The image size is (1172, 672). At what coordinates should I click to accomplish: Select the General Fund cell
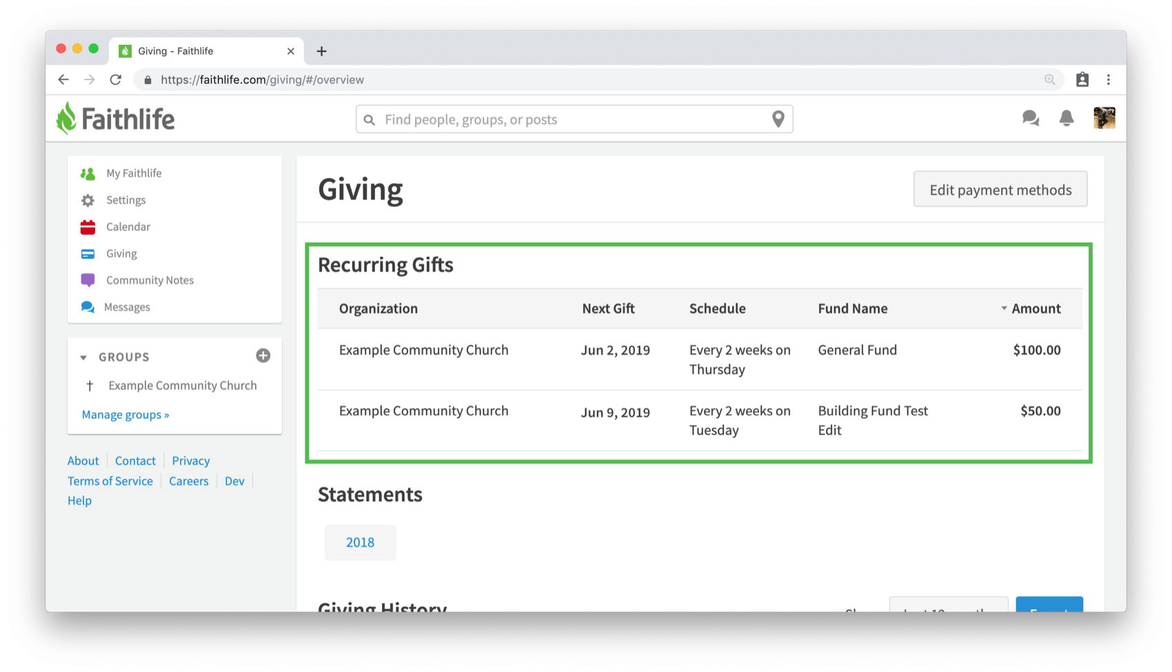[858, 349]
